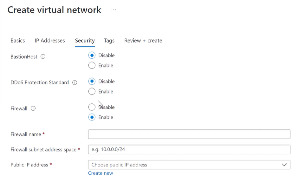Select the Security tab
This screenshot has height=188, width=299.
(x=85, y=41)
